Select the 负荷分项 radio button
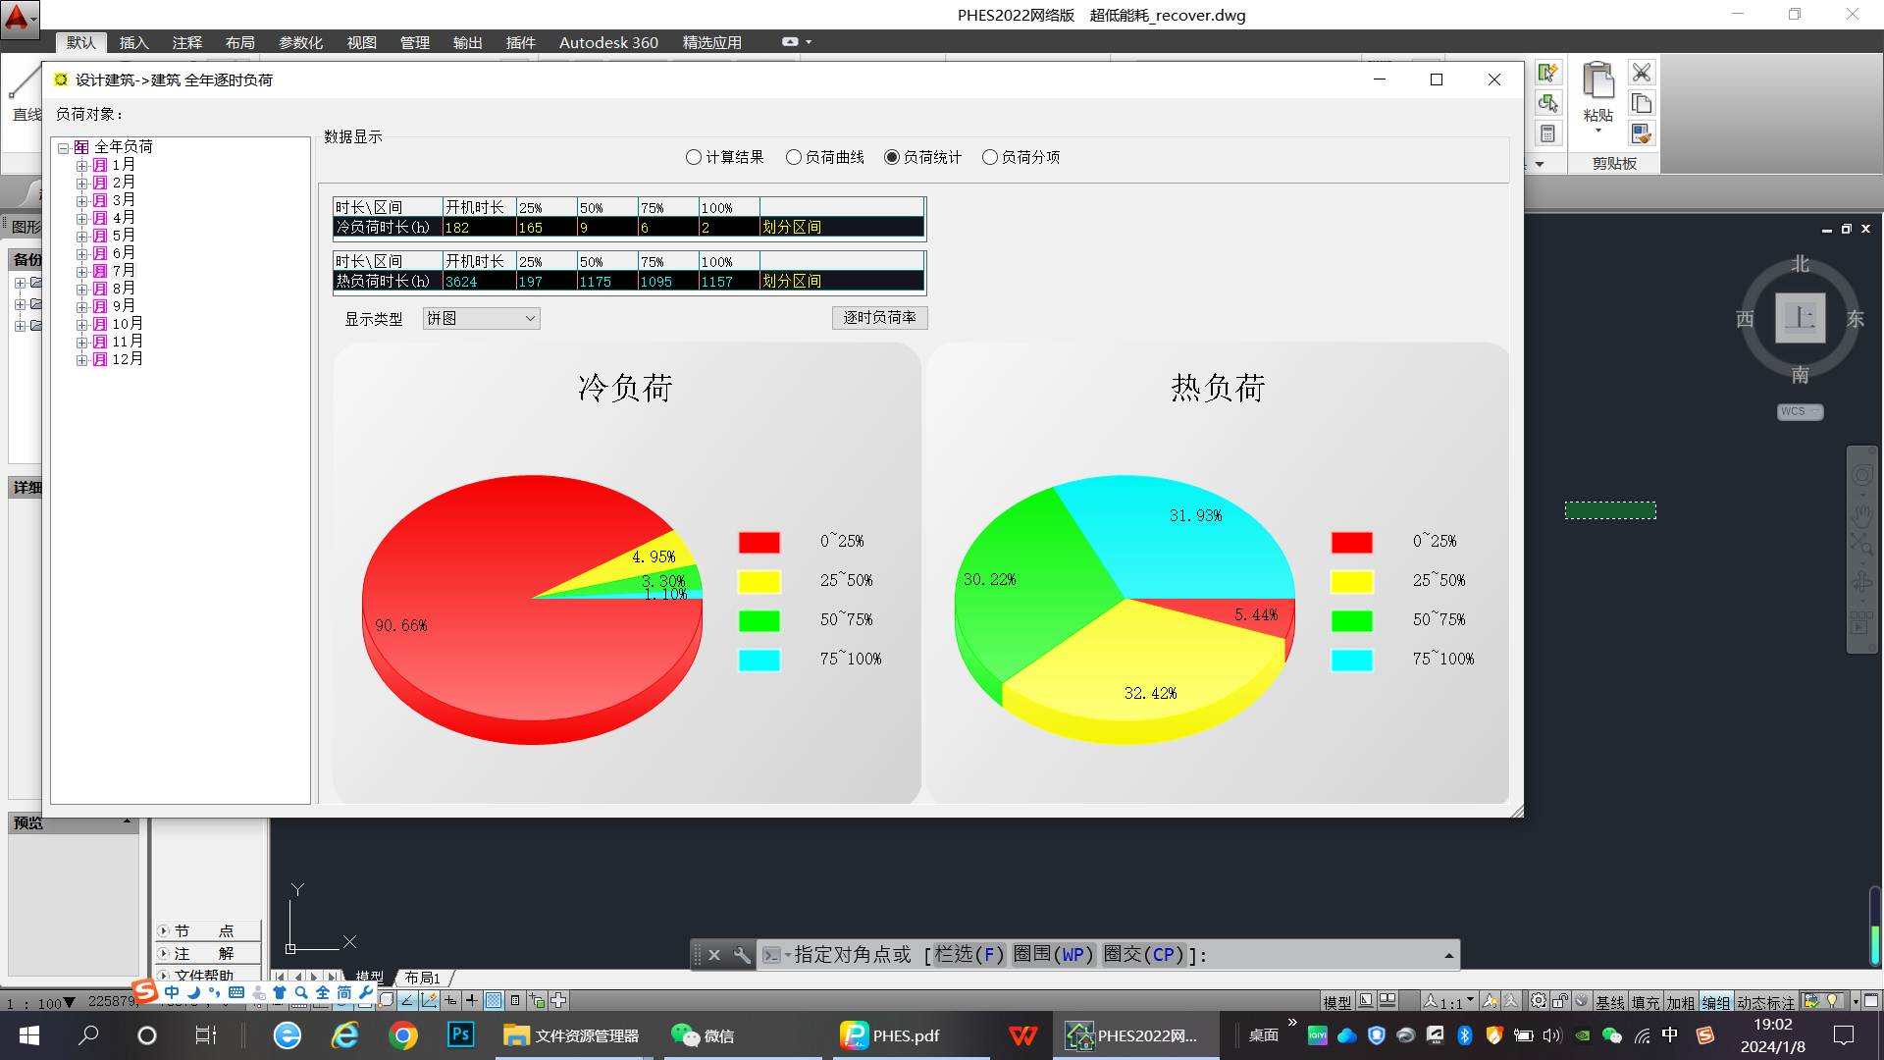The height and width of the screenshot is (1060, 1884). click(x=990, y=157)
